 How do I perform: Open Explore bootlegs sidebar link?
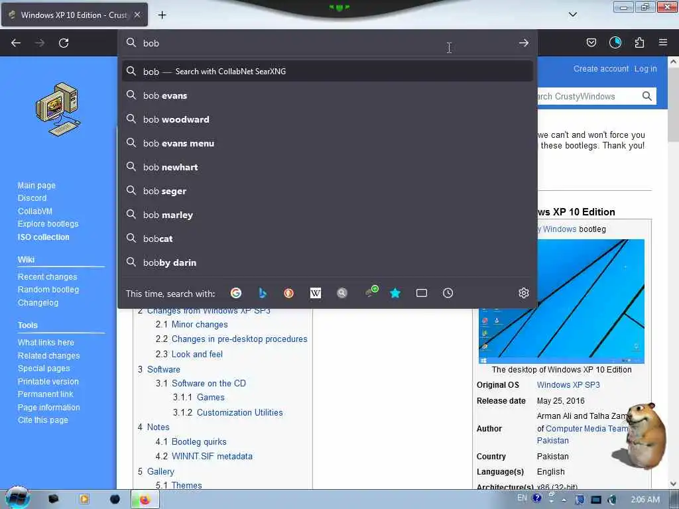48,224
